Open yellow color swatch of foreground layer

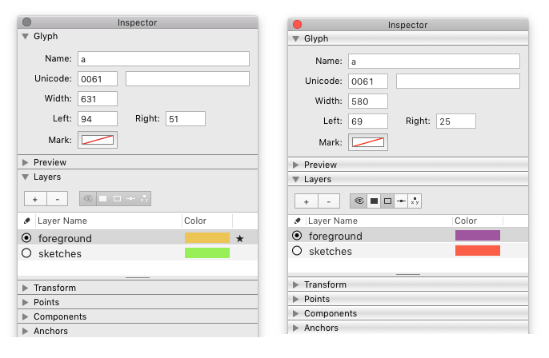point(207,238)
